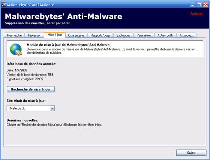Click 'Signatures chargées: 25935' text
This screenshot has width=210, height=160.
25,79
